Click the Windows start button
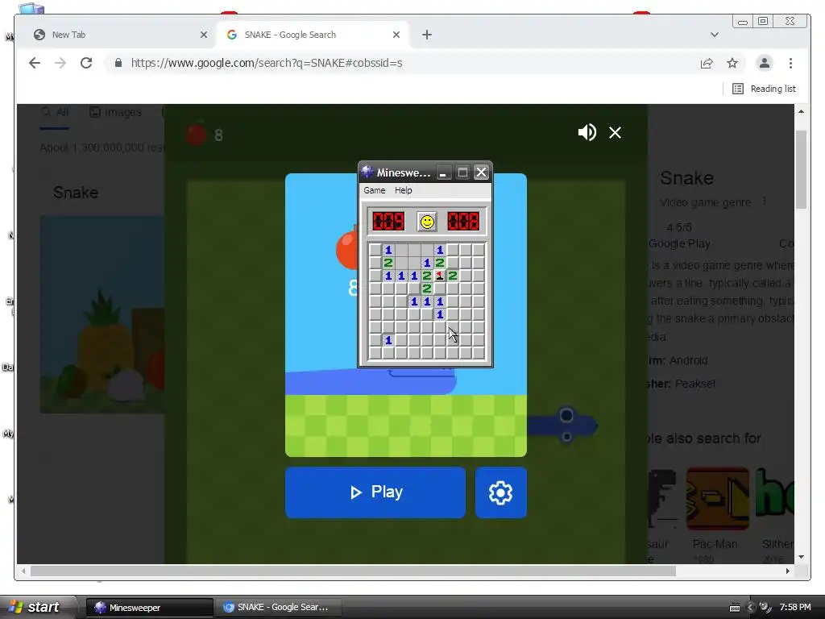825x619 pixels. tap(37, 607)
